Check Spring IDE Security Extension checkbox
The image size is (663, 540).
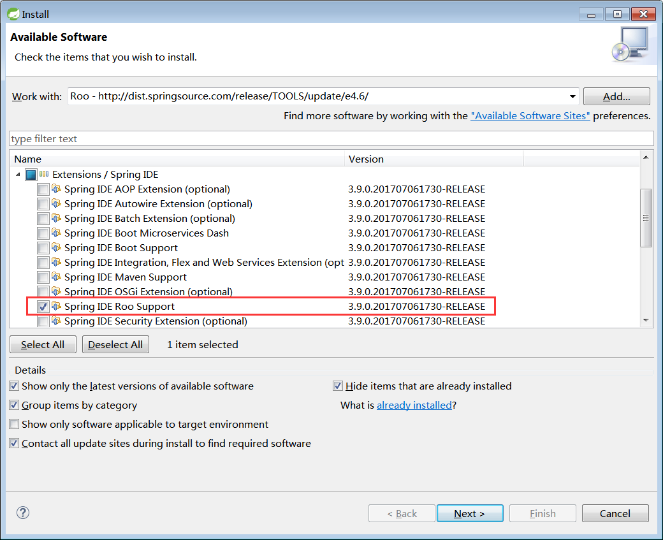coord(43,321)
